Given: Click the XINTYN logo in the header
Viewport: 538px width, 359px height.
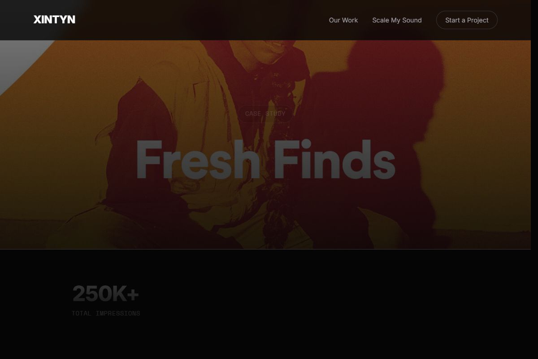Looking at the screenshot, I should pyautogui.click(x=54, y=20).
